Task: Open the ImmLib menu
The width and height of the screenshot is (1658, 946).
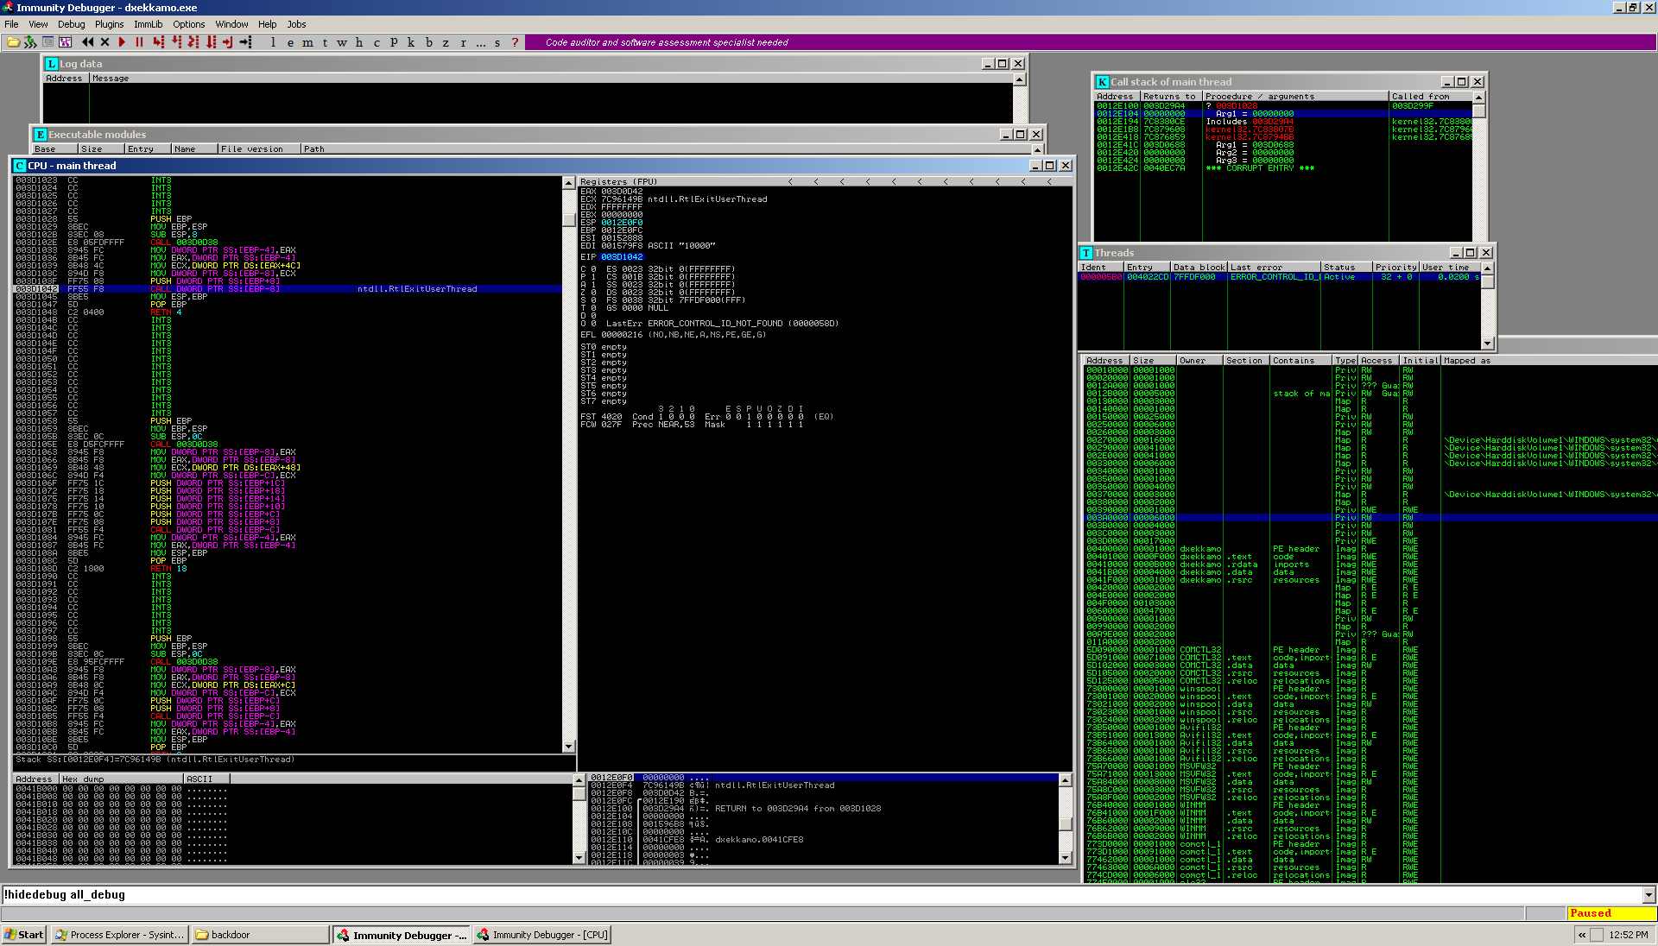Action: pos(148,24)
